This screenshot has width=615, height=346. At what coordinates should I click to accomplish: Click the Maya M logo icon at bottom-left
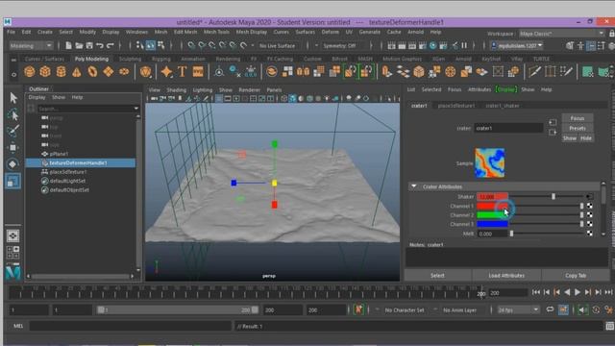(12, 272)
